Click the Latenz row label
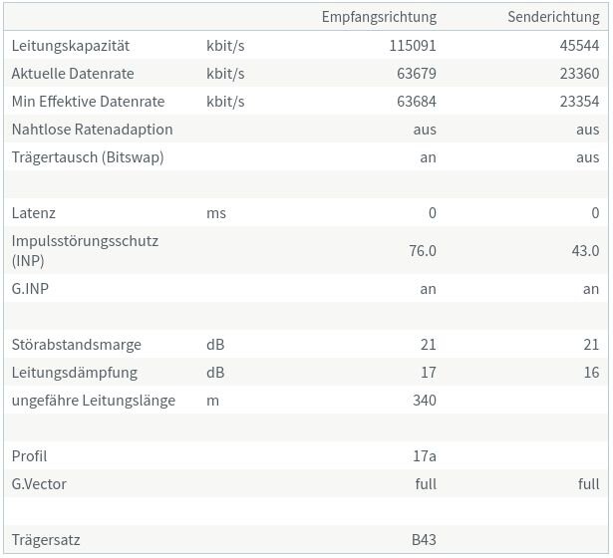The width and height of the screenshot is (613, 558). [x=34, y=213]
